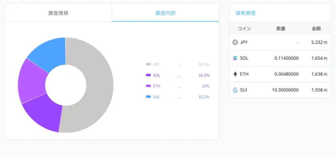Click the ETH coin name in table
This screenshot has height=157, width=336.
pos(244,74)
